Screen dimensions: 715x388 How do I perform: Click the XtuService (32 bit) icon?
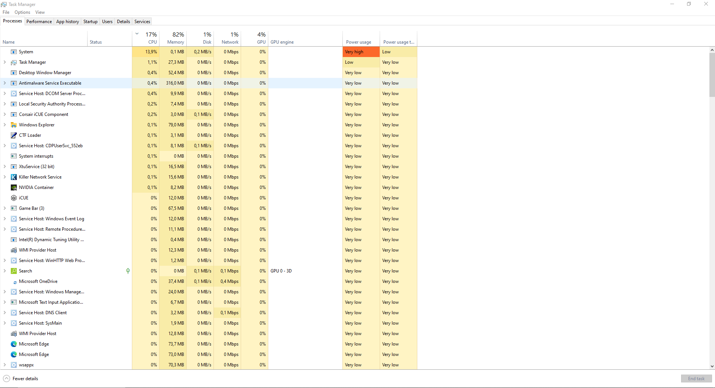coord(14,167)
